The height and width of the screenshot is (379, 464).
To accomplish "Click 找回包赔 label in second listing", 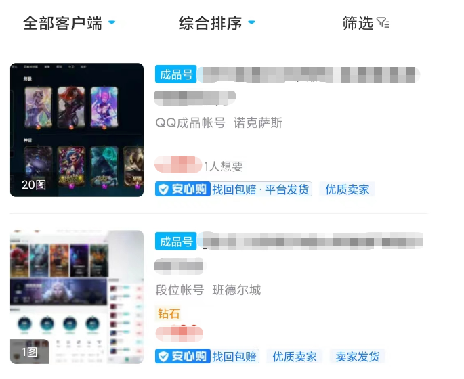I will coord(234,357).
